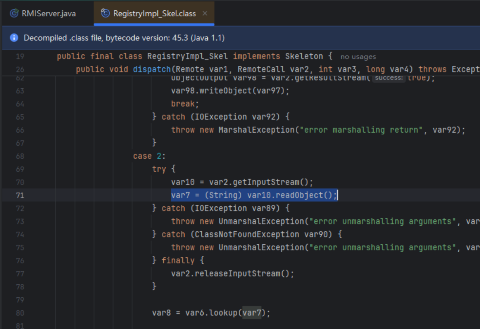Image resolution: width=480 pixels, height=329 pixels.
Task: Click line number 71 in the gutter
Action: tap(20, 195)
